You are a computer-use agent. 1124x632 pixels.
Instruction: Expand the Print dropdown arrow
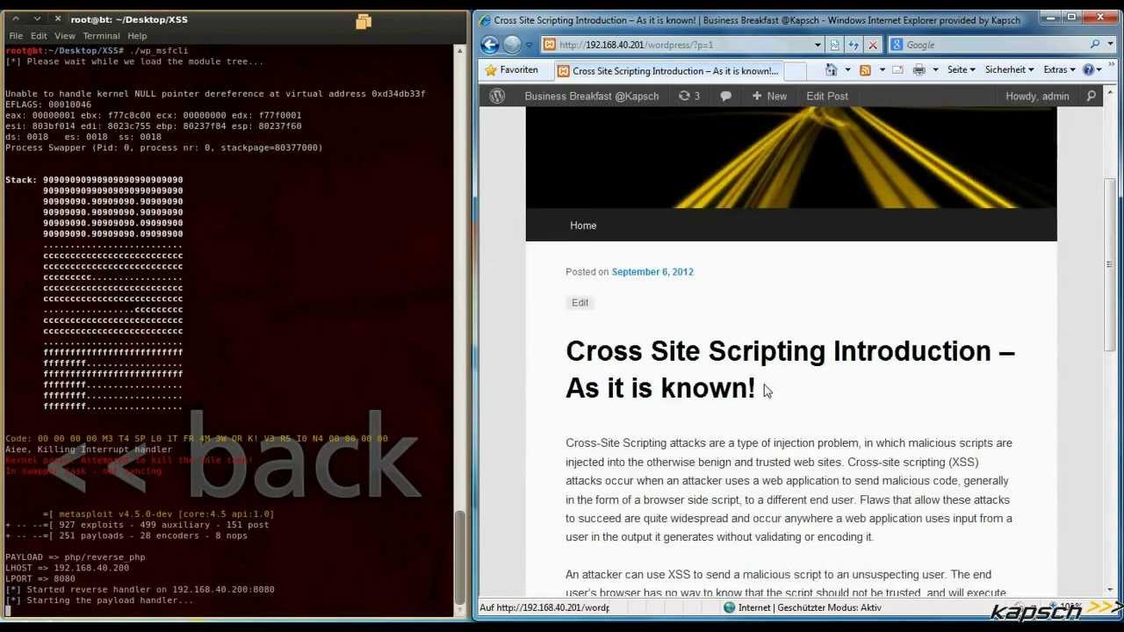pyautogui.click(x=935, y=70)
